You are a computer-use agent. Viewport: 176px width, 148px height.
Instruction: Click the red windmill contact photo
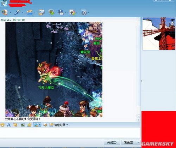click(x=159, y=34)
